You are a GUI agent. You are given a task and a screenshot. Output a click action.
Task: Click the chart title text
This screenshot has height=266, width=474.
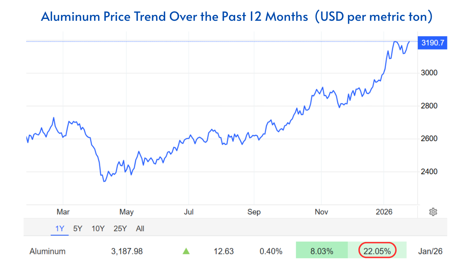point(237,16)
